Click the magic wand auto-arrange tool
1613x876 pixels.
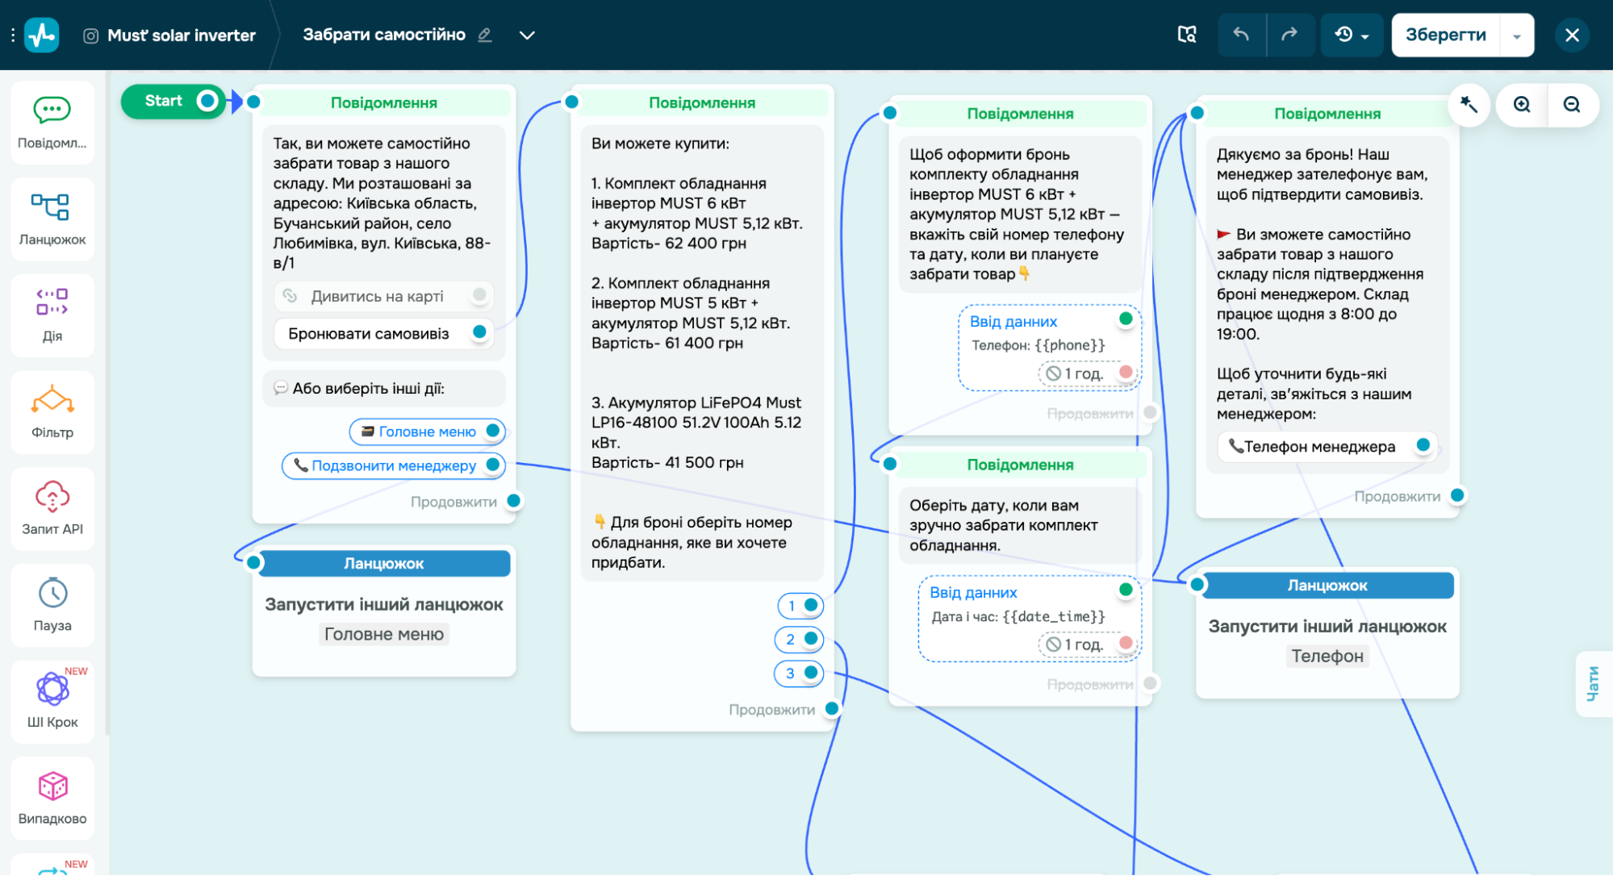tap(1469, 104)
